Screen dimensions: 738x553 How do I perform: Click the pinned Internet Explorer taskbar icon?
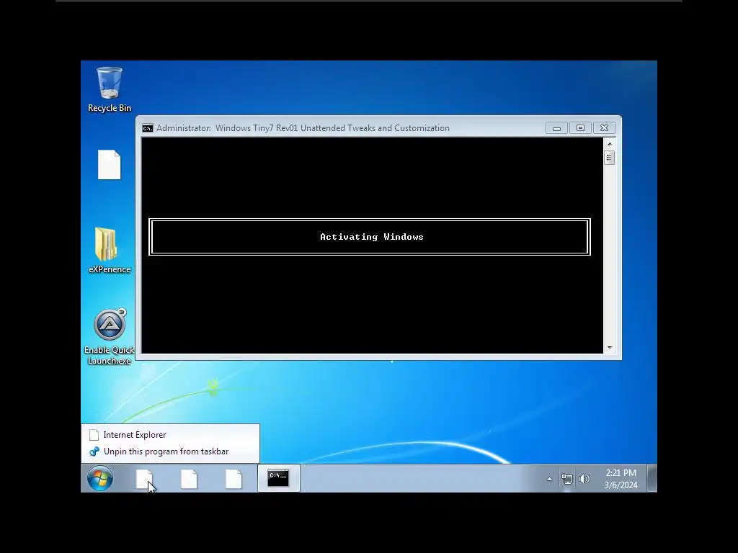(144, 479)
